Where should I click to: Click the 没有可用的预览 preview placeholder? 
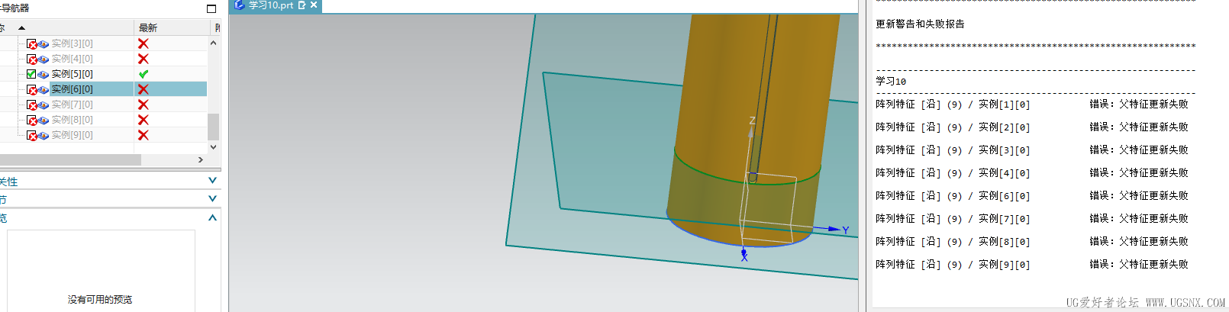point(100,300)
